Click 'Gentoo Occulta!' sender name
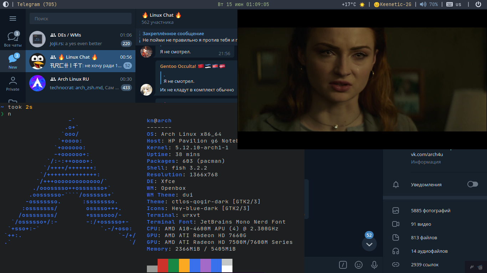 pyautogui.click(x=178, y=66)
